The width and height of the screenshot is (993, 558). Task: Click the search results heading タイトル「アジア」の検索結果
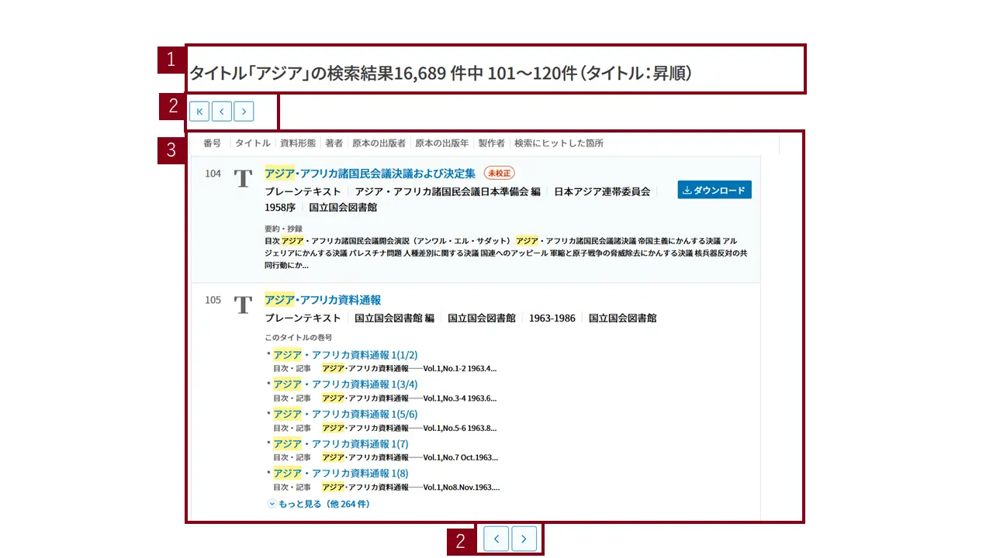coord(441,74)
